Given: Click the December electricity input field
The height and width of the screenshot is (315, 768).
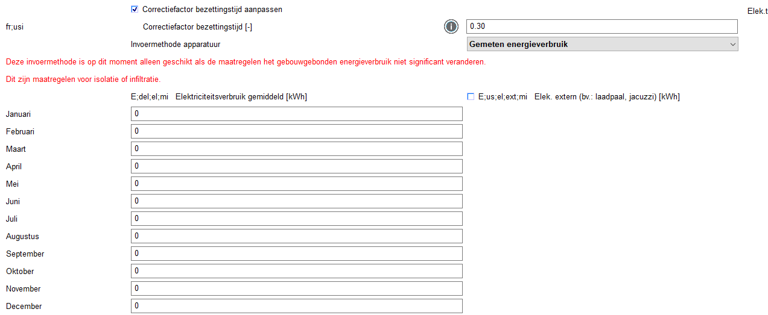Looking at the screenshot, I should [296, 306].
